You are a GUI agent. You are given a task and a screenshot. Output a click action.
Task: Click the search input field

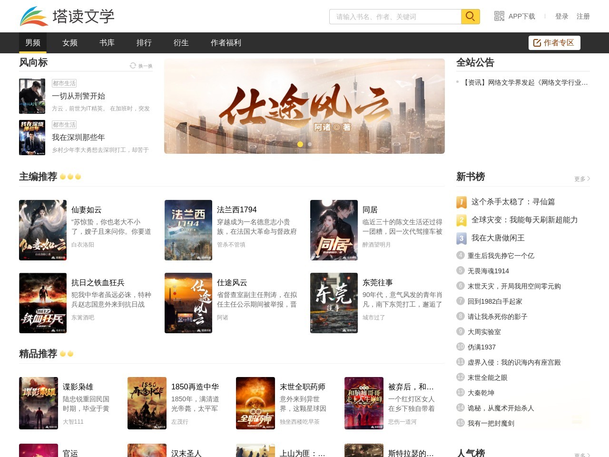pos(395,16)
